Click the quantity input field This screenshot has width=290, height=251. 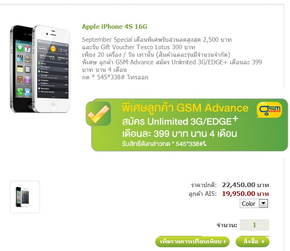(x=254, y=225)
